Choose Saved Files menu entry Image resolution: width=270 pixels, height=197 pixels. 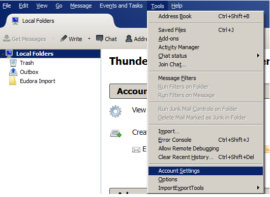205,30
